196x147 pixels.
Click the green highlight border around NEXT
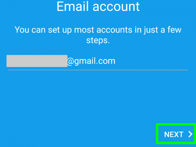[x=176, y=124]
